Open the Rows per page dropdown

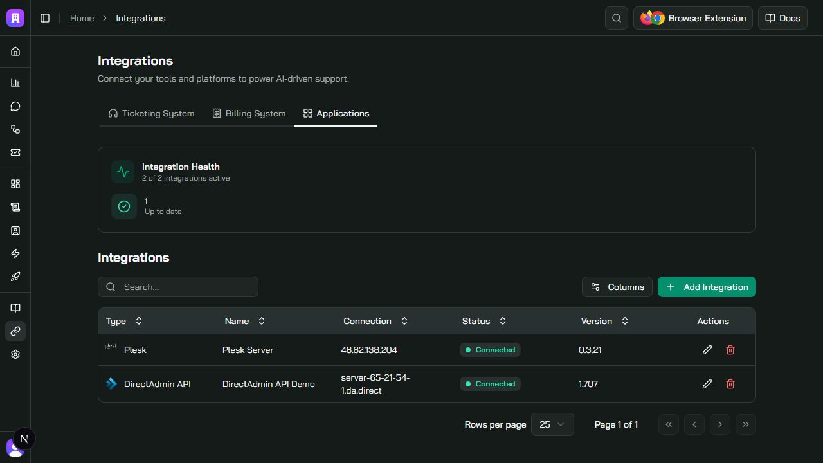[x=552, y=424]
